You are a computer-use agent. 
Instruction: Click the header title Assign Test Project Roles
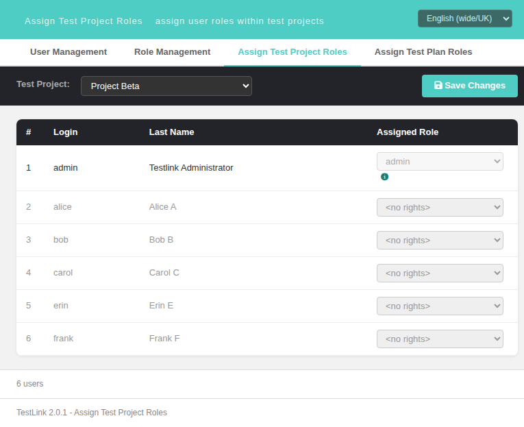tap(84, 21)
